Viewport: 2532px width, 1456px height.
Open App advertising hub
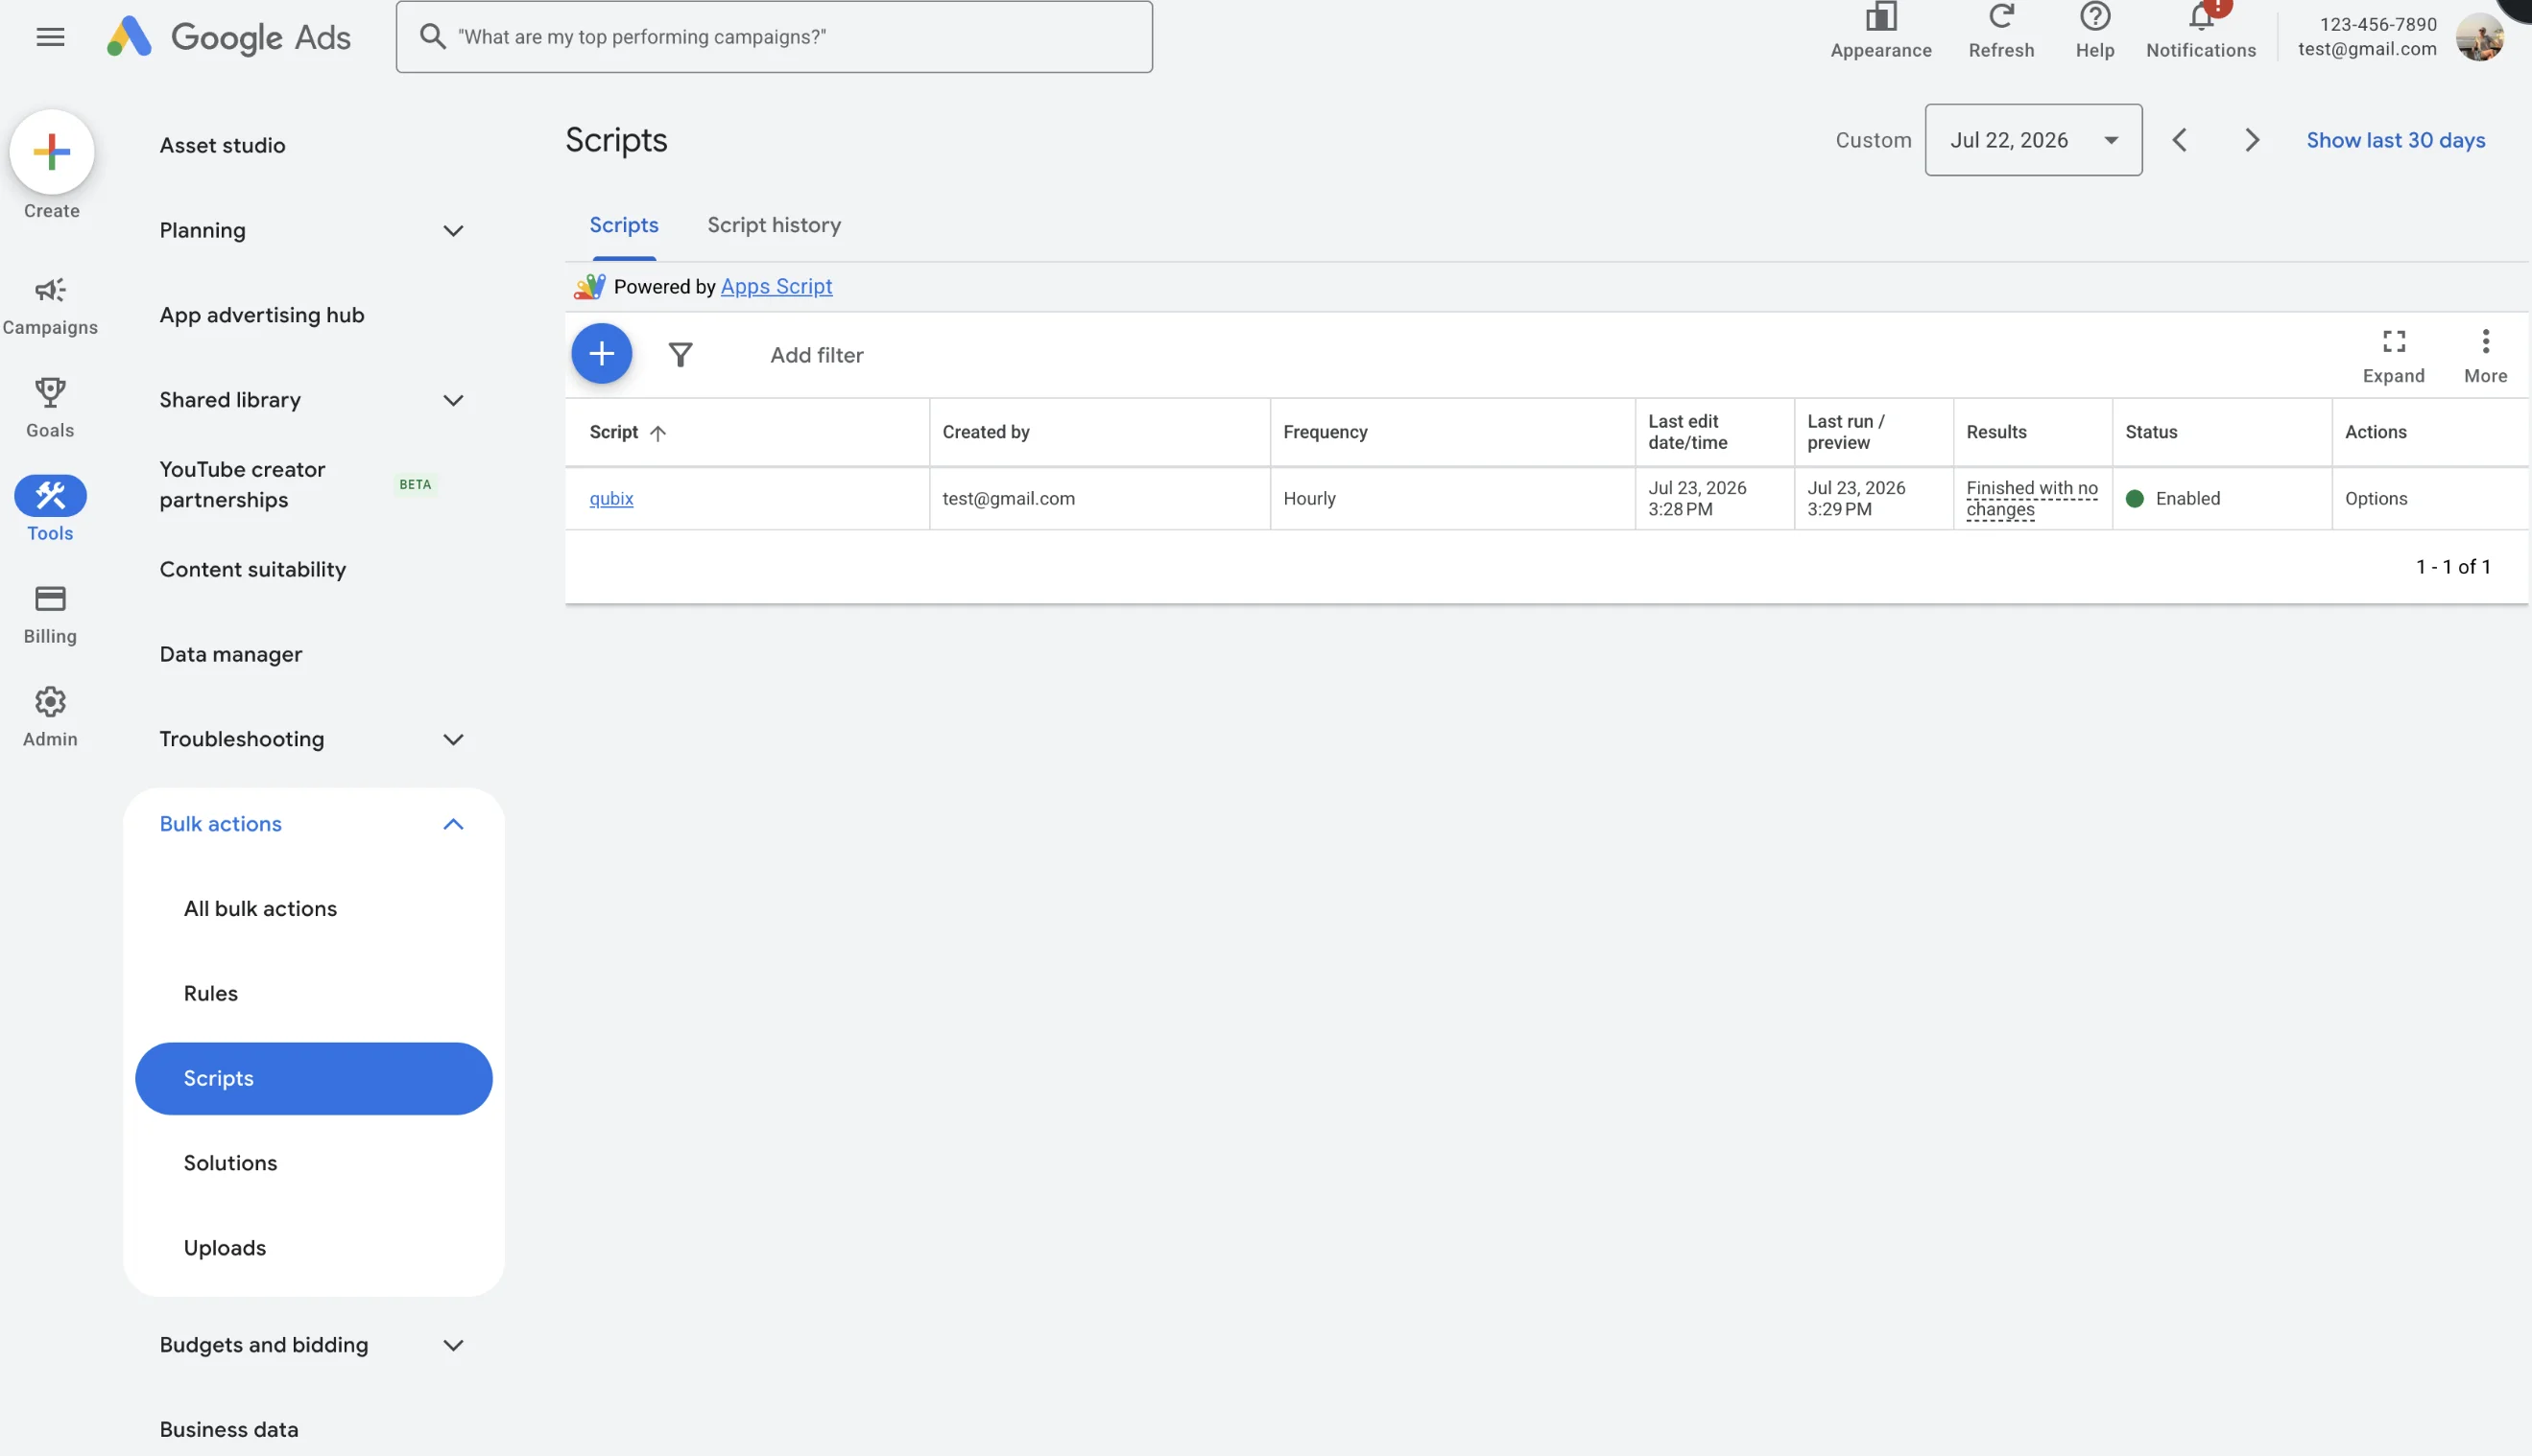(261, 316)
